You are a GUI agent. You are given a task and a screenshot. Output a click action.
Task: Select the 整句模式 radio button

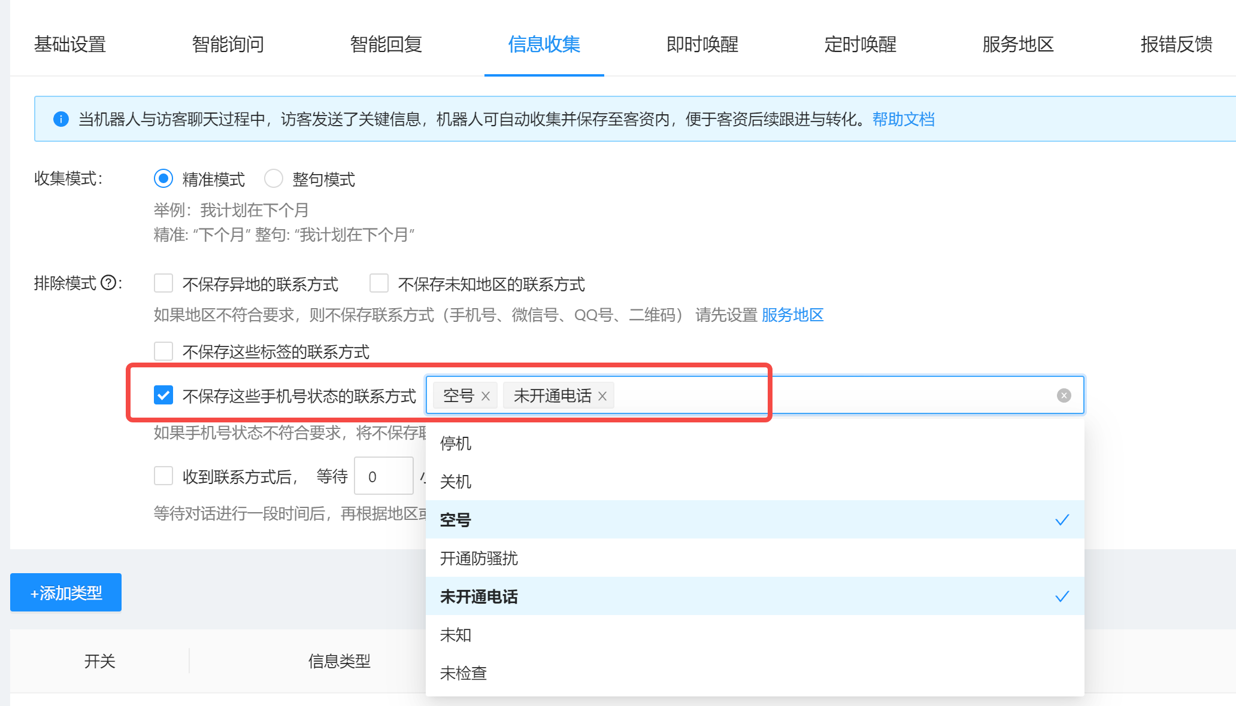(274, 178)
